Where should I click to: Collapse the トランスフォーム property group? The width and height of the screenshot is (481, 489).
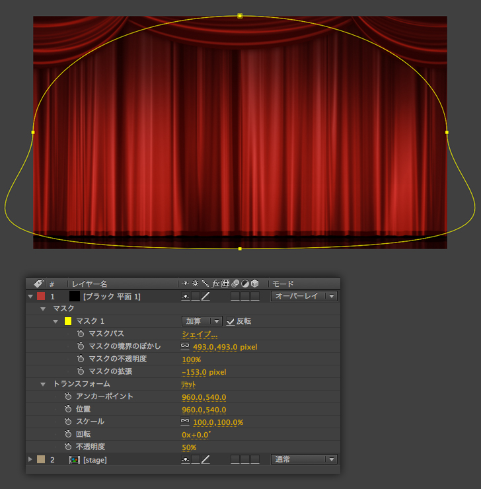pyautogui.click(x=44, y=385)
